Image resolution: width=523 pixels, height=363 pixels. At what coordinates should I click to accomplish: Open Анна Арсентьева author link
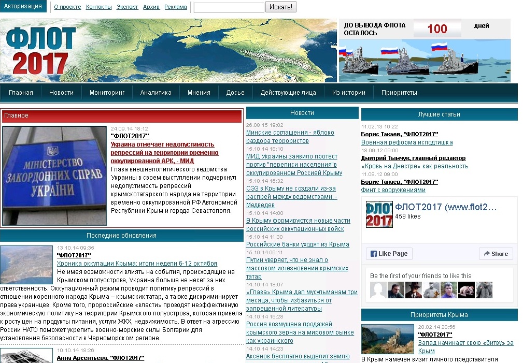(101, 358)
